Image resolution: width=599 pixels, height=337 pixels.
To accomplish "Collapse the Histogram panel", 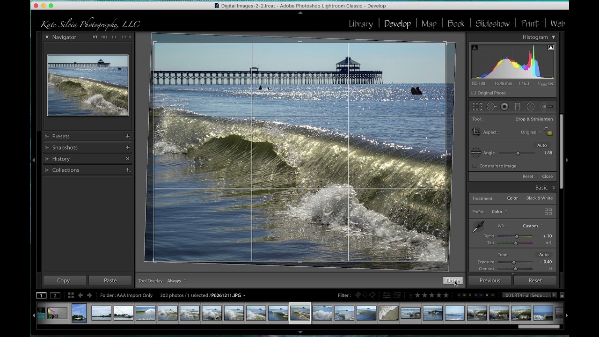I will 553,37.
